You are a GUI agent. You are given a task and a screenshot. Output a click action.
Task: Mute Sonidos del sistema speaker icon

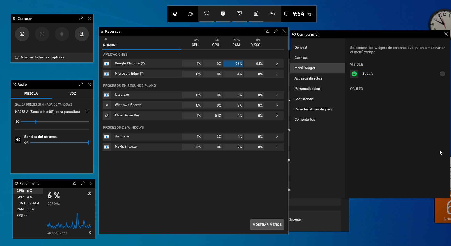(x=18, y=140)
